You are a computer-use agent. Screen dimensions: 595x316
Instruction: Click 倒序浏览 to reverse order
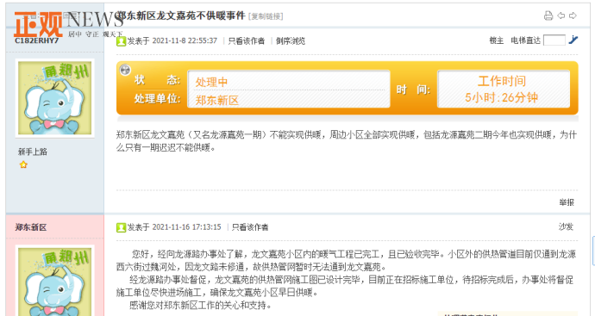point(291,41)
